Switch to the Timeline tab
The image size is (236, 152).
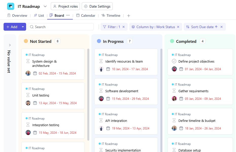coord(111,15)
